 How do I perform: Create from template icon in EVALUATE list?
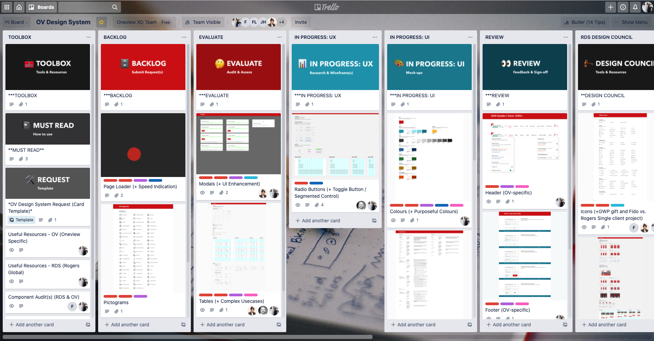tap(279, 325)
